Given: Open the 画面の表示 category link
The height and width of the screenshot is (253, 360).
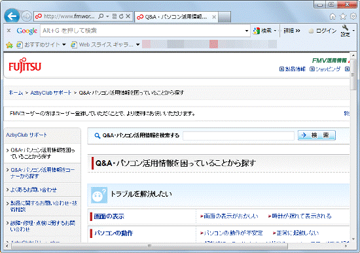Looking at the screenshot, I should [x=109, y=216].
